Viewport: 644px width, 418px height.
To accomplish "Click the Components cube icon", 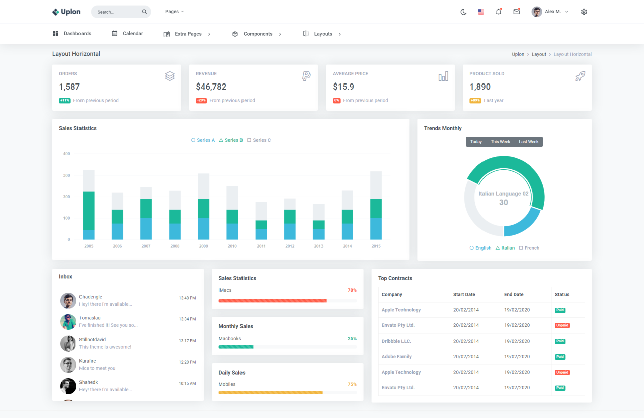I will tap(235, 34).
